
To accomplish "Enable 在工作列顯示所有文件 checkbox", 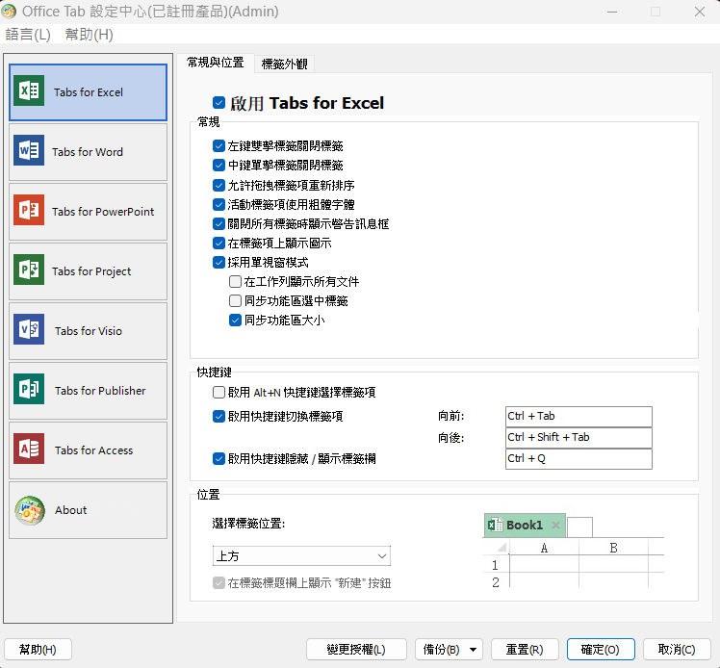I will (x=235, y=281).
